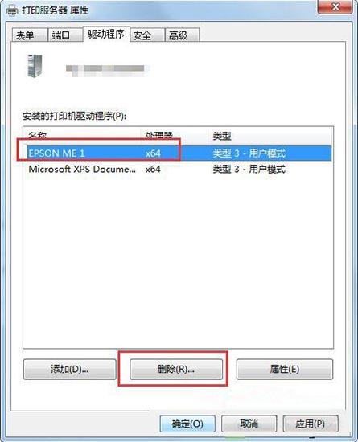
Task: Click the 删除(R)... button
Action: pos(176,369)
